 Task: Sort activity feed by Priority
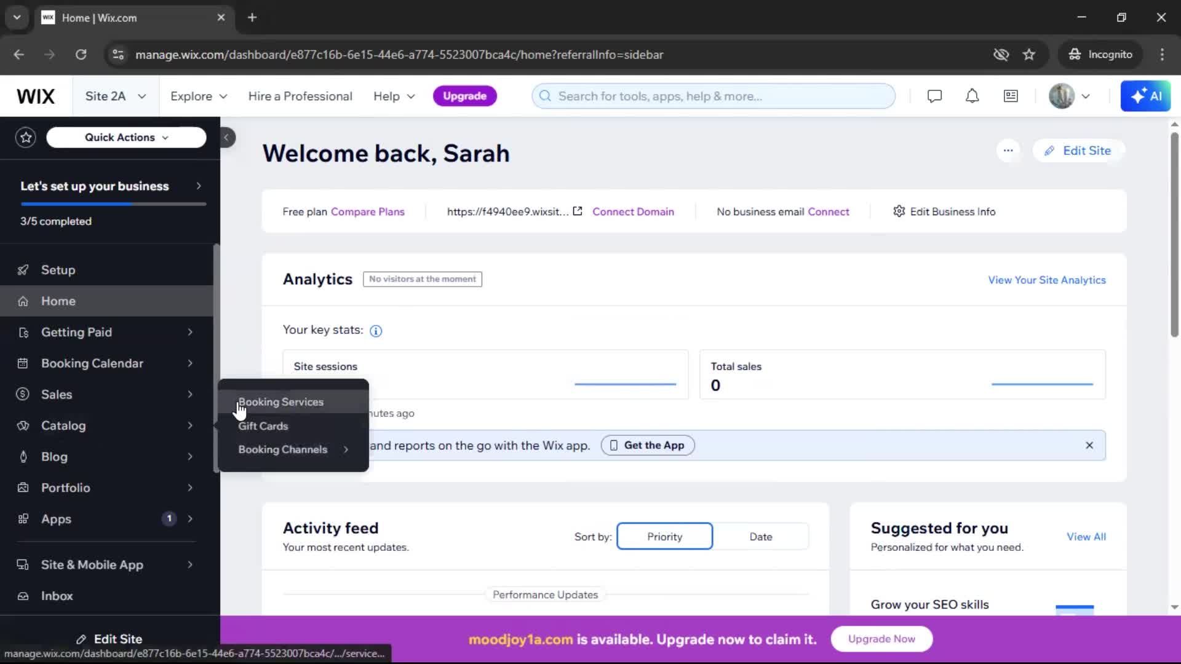pos(664,537)
